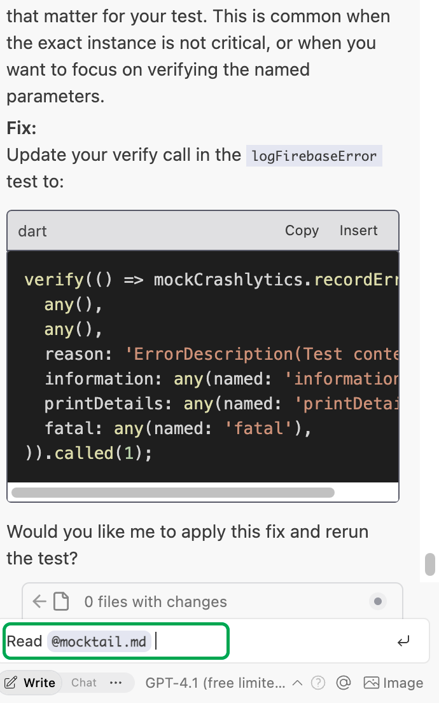Switch to Chat mode
439x703 pixels.
click(84, 683)
